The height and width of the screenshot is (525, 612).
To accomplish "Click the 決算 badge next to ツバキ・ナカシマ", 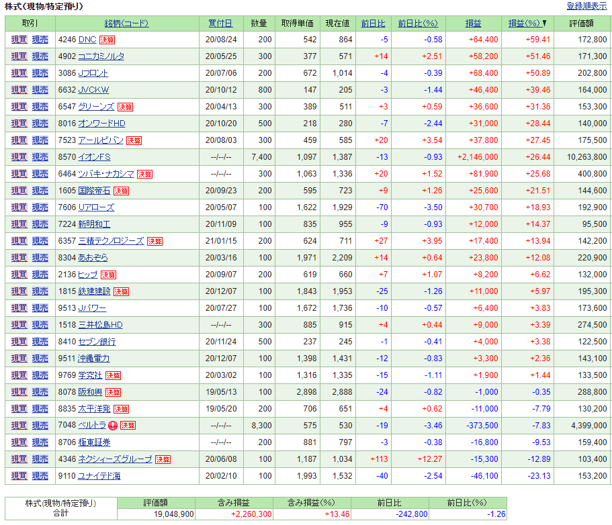I will 145,174.
